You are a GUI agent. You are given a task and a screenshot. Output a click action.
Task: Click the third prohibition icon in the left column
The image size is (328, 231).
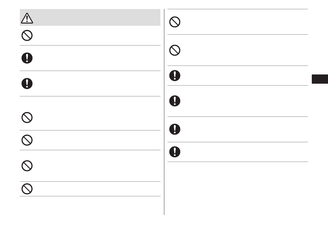(x=27, y=140)
